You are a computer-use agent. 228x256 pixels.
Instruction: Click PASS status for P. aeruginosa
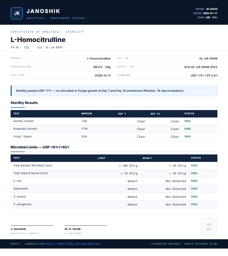(x=194, y=204)
